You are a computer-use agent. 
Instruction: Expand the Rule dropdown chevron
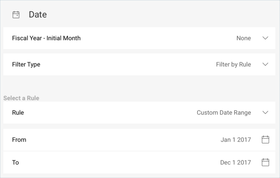pyautogui.click(x=265, y=112)
